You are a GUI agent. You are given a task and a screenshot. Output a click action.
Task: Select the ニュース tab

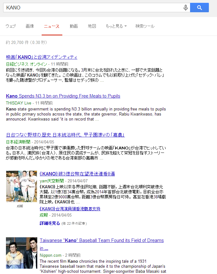52,26
